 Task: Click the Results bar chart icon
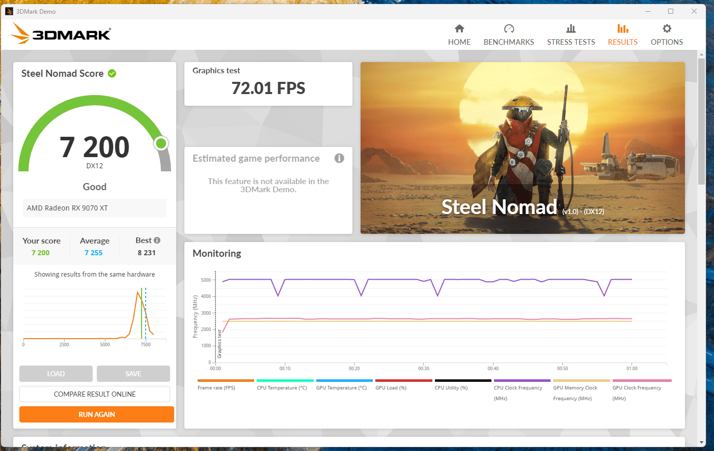623,28
